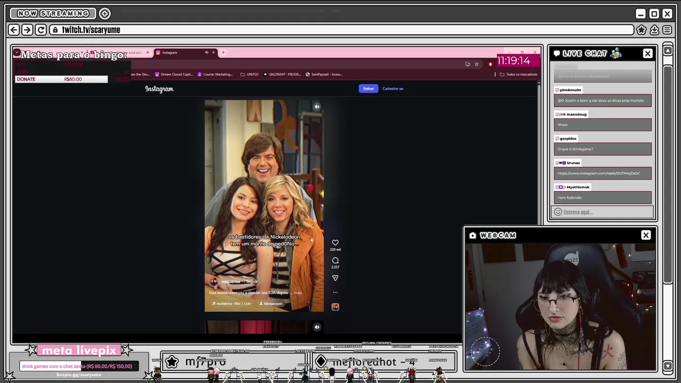Viewport: 681px width, 383px height.
Task: Select username Myothismok in chat
Action: (578, 187)
